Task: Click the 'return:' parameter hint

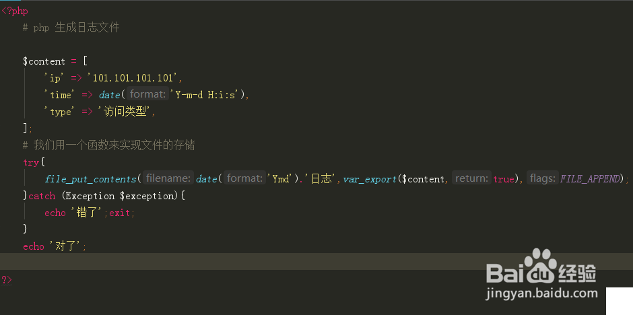Action: pos(471,178)
